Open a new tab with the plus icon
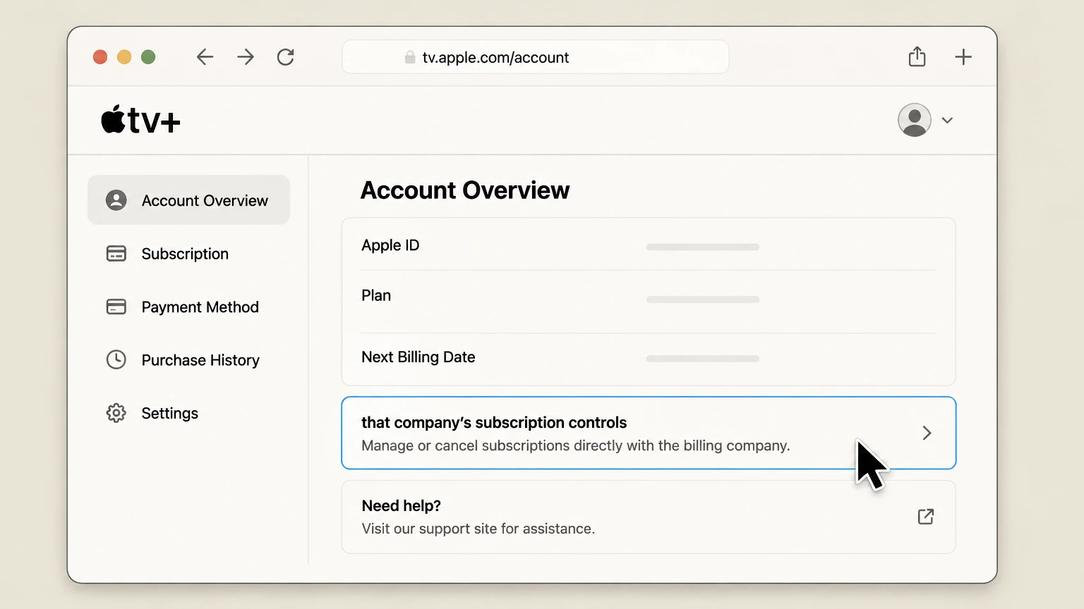The height and width of the screenshot is (609, 1084). pos(963,57)
